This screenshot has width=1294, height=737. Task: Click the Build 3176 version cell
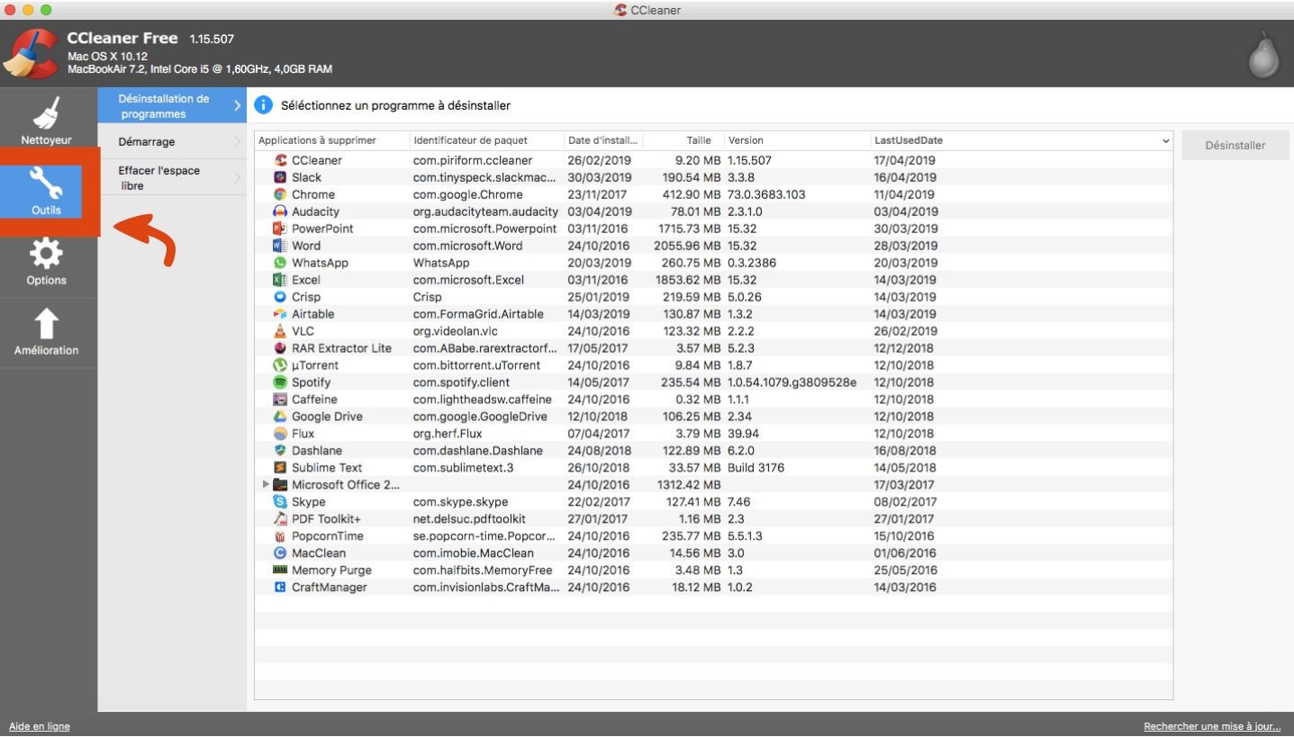pos(756,468)
